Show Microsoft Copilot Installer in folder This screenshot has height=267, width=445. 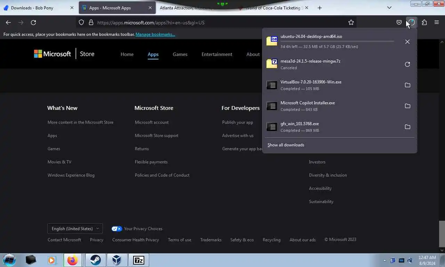(x=407, y=106)
